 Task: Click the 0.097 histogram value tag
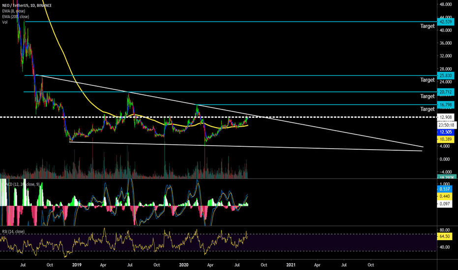[x=445, y=204]
